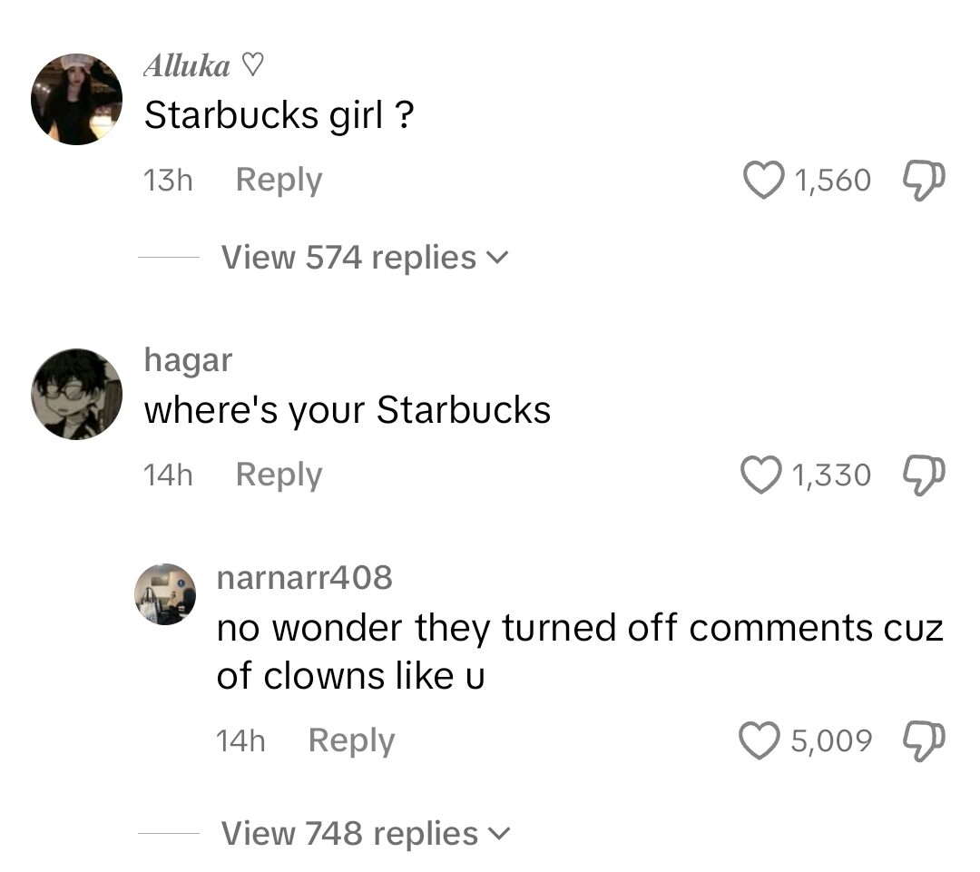Dislike the comment by Alluka
Image resolution: width=980 pixels, height=872 pixels.
(x=923, y=180)
